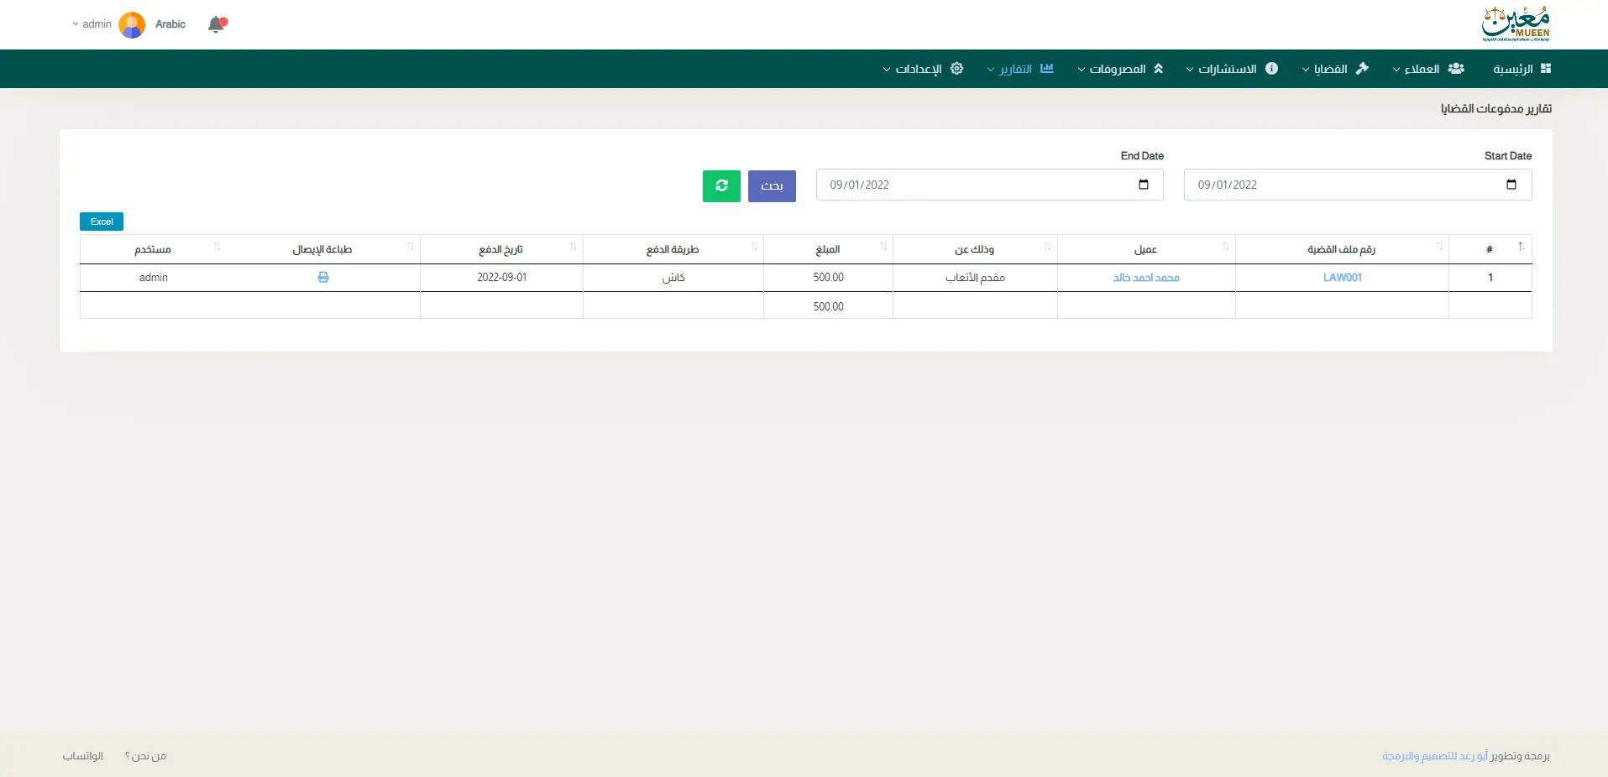Open the القضايا cases menu
Viewport: 1608px width, 777px height.
pos(1334,69)
